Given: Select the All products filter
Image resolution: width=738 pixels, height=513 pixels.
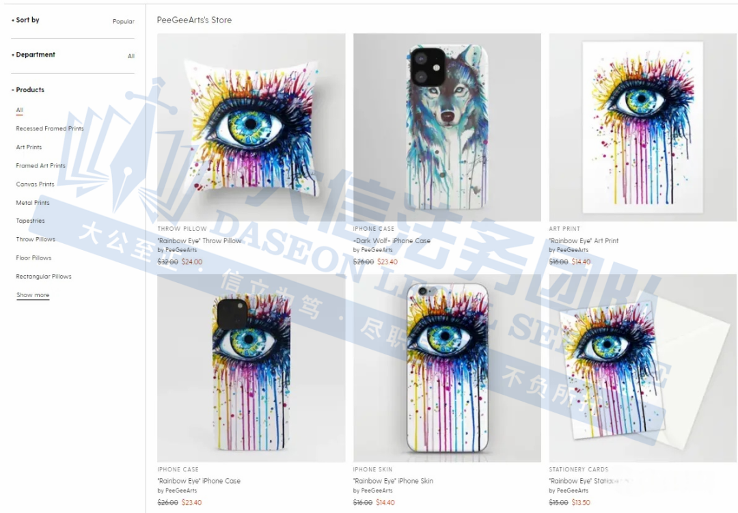Looking at the screenshot, I should [19, 110].
